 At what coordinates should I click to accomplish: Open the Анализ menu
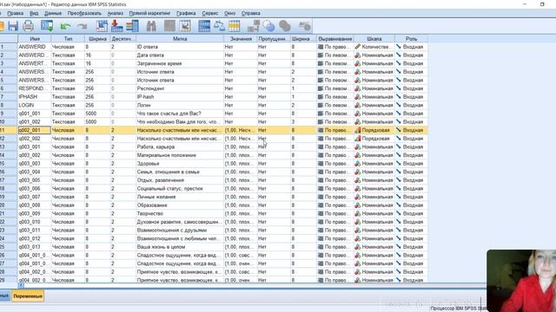[116, 13]
